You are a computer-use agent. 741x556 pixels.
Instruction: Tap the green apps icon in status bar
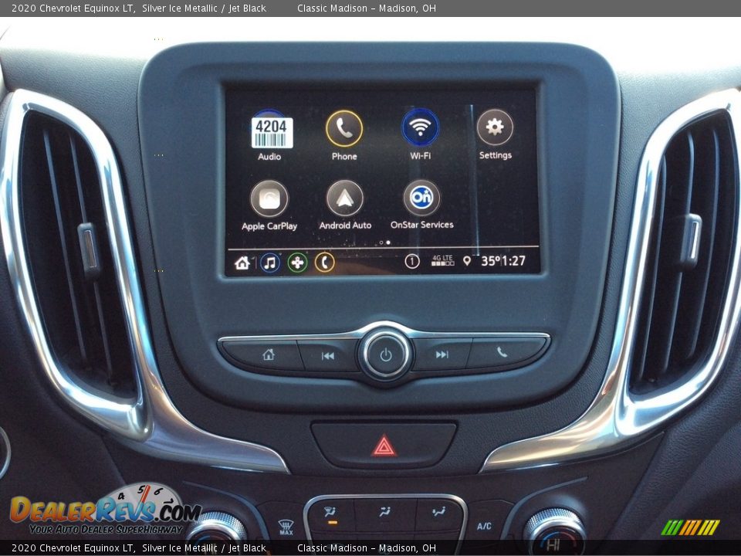297,261
